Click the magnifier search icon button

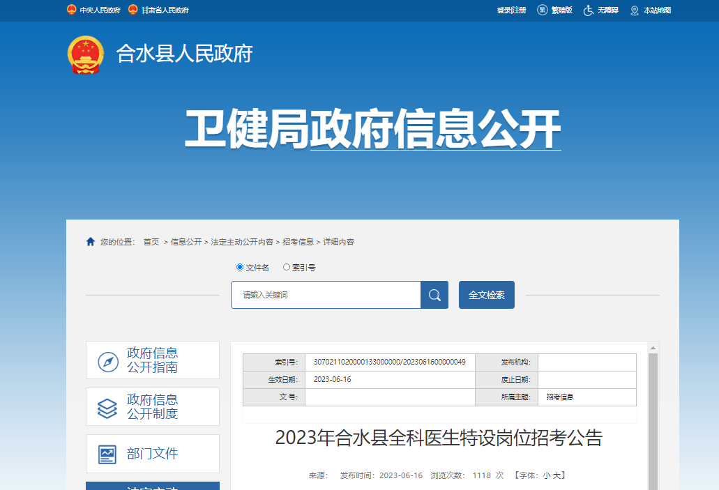(x=434, y=295)
